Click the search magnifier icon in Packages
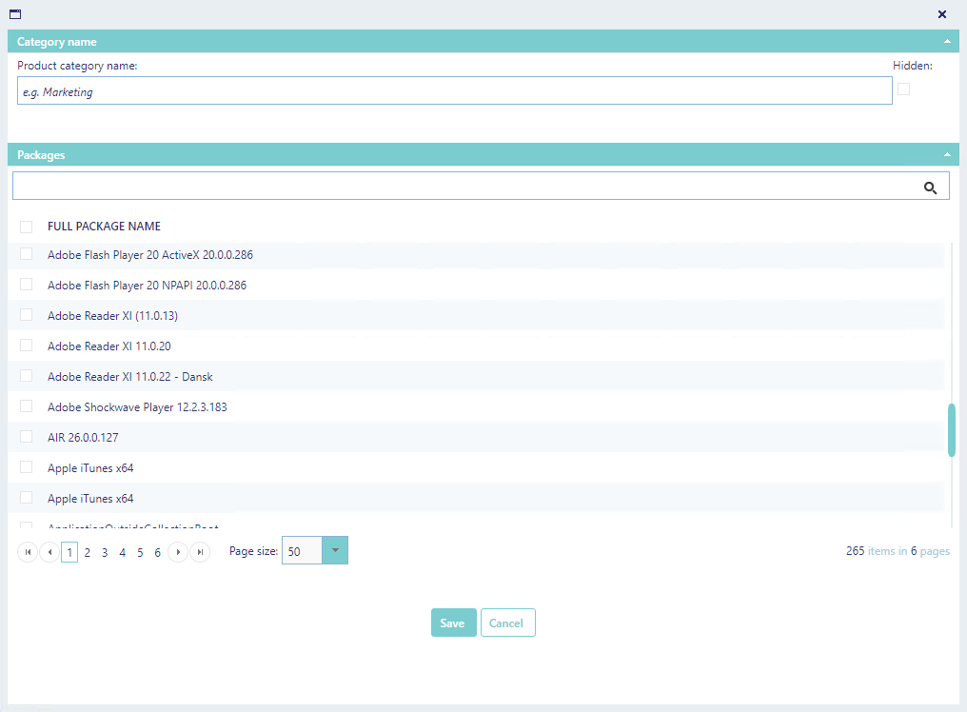 [x=931, y=188]
